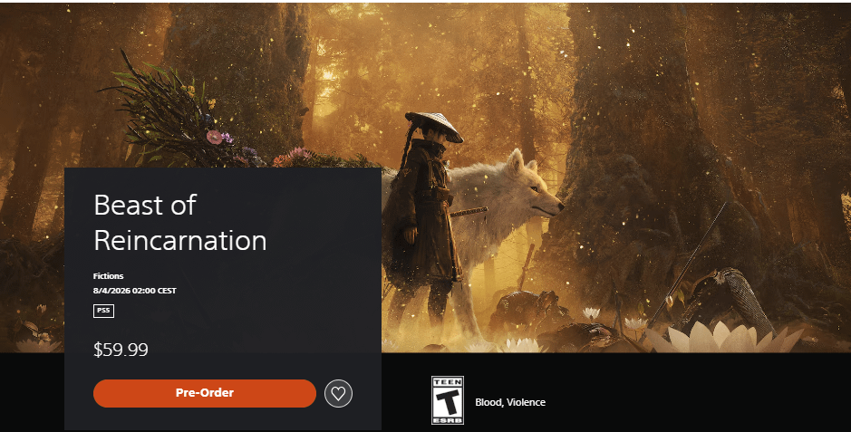Screen dimensions: 851x432
Task: Click the large white lotus flower
Action: [x=721, y=337]
